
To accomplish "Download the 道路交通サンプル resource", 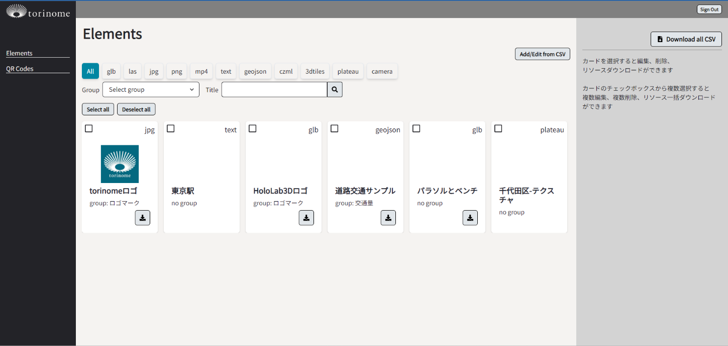I will point(388,218).
